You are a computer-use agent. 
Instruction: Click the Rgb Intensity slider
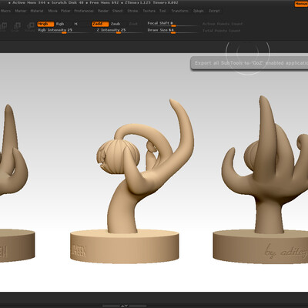(63, 30)
